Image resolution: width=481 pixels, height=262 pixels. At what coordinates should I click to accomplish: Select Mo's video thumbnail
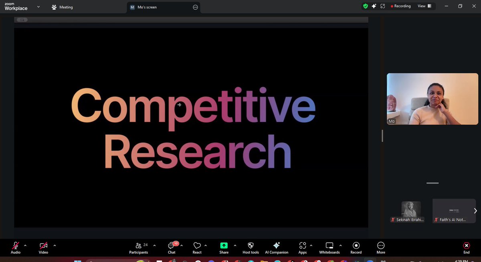[x=432, y=99]
